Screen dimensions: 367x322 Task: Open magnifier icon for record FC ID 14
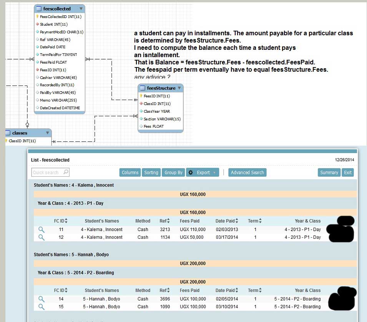click(x=41, y=299)
